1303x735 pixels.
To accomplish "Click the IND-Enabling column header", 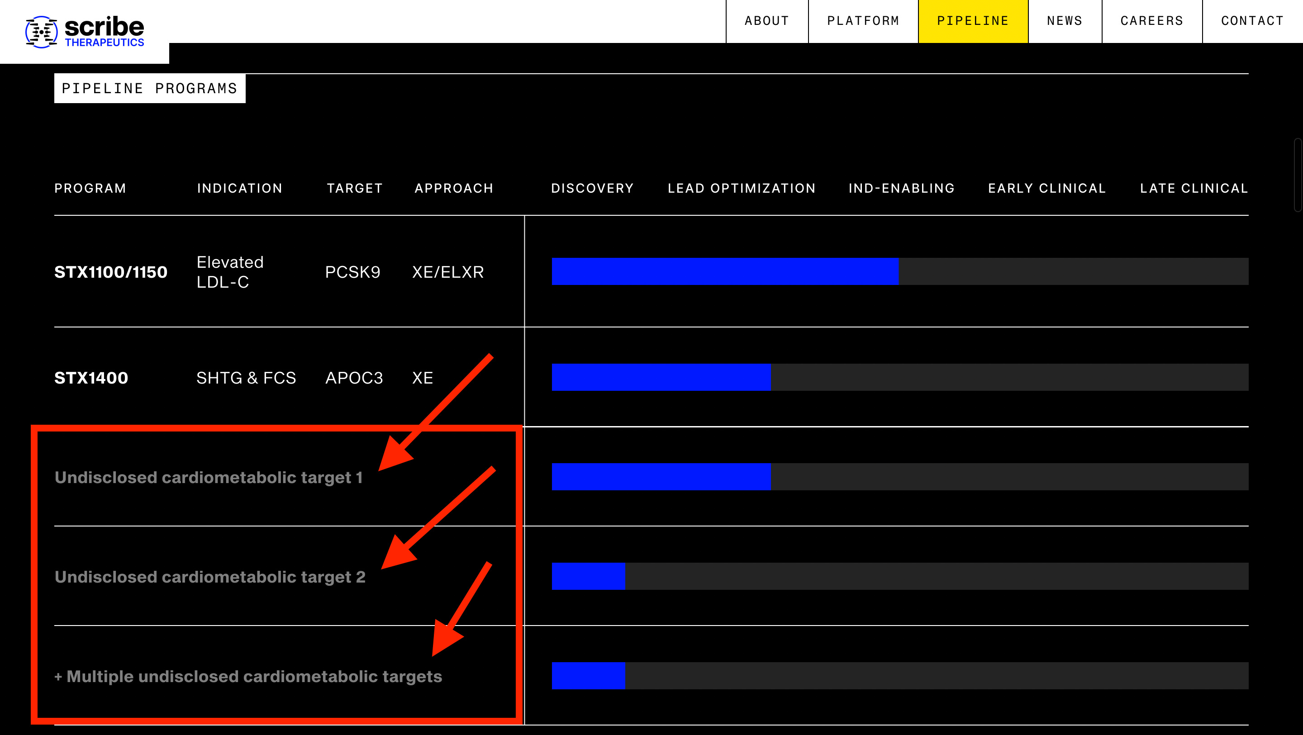I will click(901, 188).
